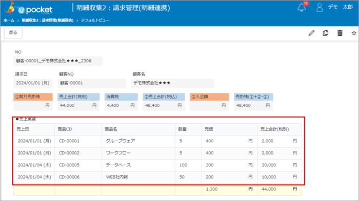Screen dimensions: 359x201
Task: Click the ②売上合計(税込) summary header
Action: (164, 97)
